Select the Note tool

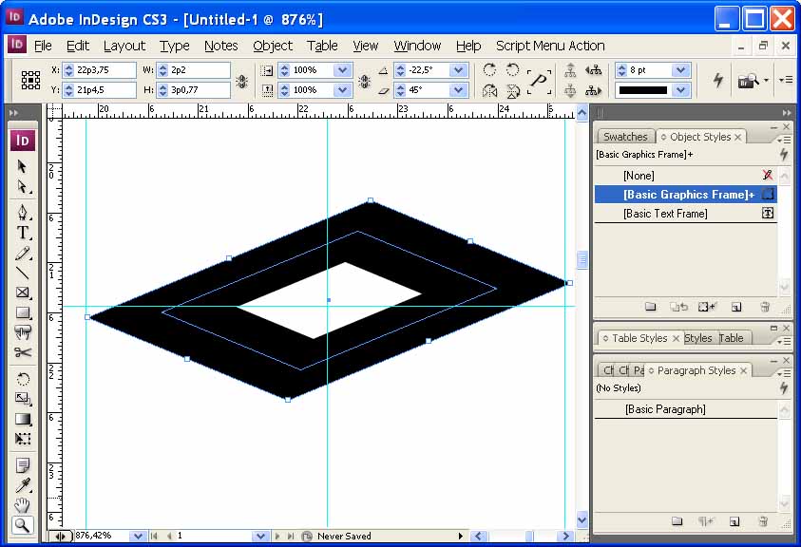click(x=22, y=465)
